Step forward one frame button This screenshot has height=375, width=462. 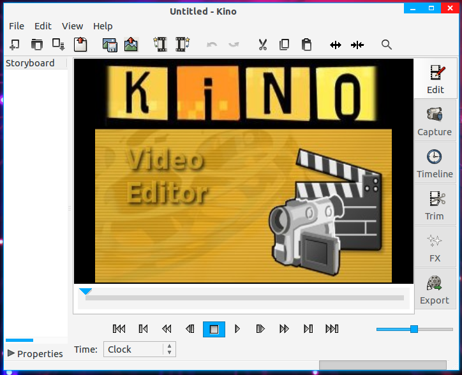pyautogui.click(x=260, y=328)
